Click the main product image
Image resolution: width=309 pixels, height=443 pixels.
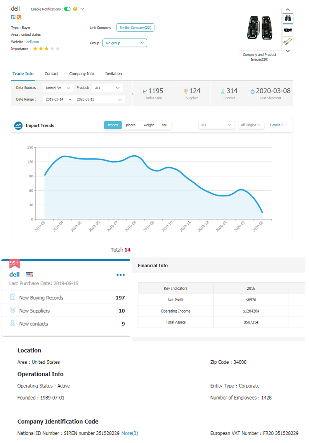260,29
